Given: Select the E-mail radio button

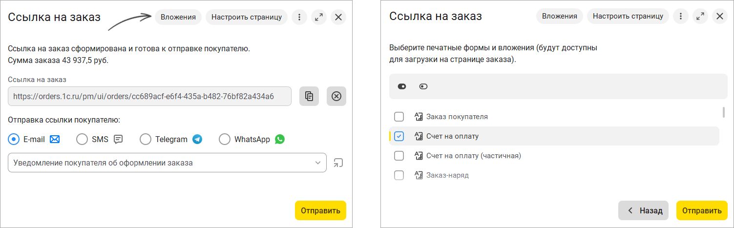Looking at the screenshot, I should click(x=15, y=139).
